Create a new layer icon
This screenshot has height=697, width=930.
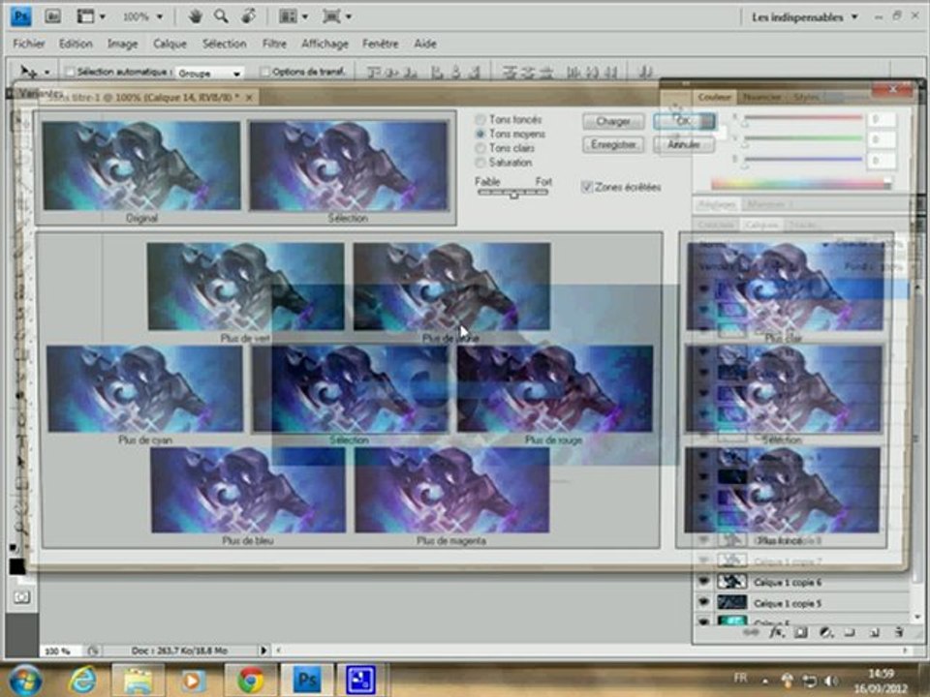point(874,632)
